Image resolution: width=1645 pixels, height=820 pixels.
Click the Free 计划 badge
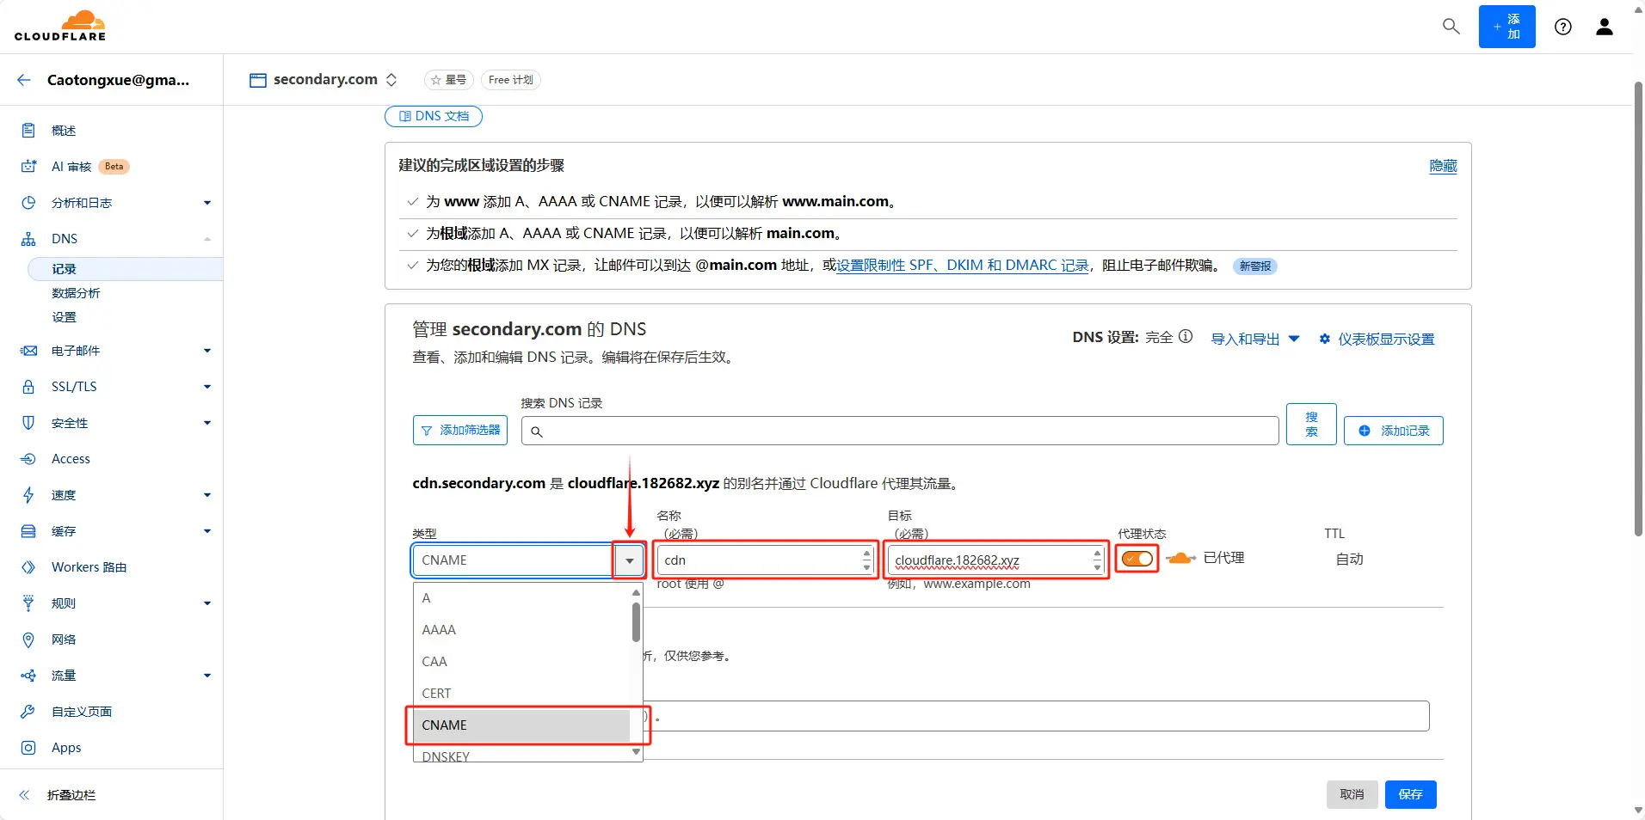pyautogui.click(x=511, y=80)
